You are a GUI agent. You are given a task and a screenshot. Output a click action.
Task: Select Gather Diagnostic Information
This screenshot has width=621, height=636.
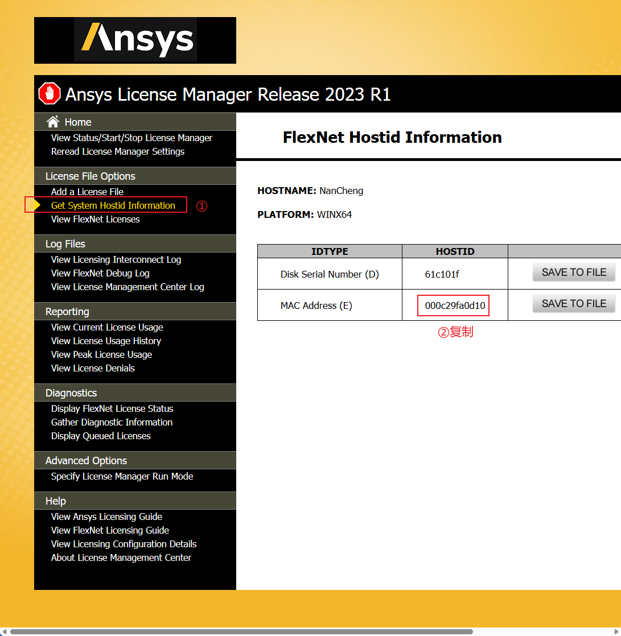click(x=112, y=423)
